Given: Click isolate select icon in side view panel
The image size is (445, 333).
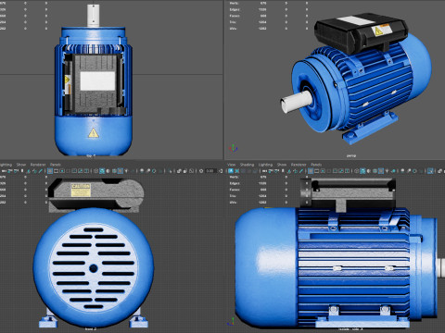Looking at the screenshot, I should pos(430,170).
